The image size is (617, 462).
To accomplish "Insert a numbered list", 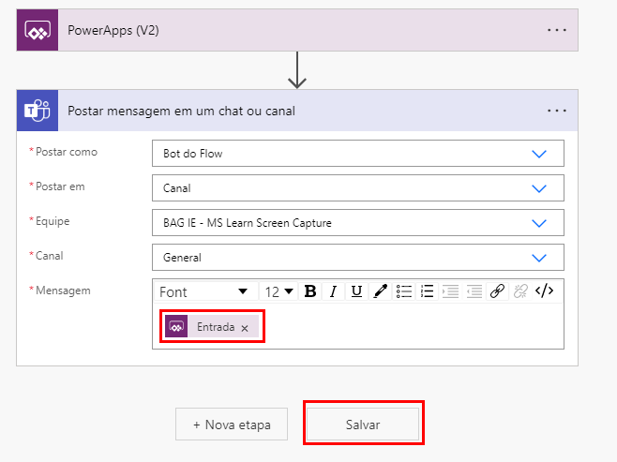I will pos(427,291).
